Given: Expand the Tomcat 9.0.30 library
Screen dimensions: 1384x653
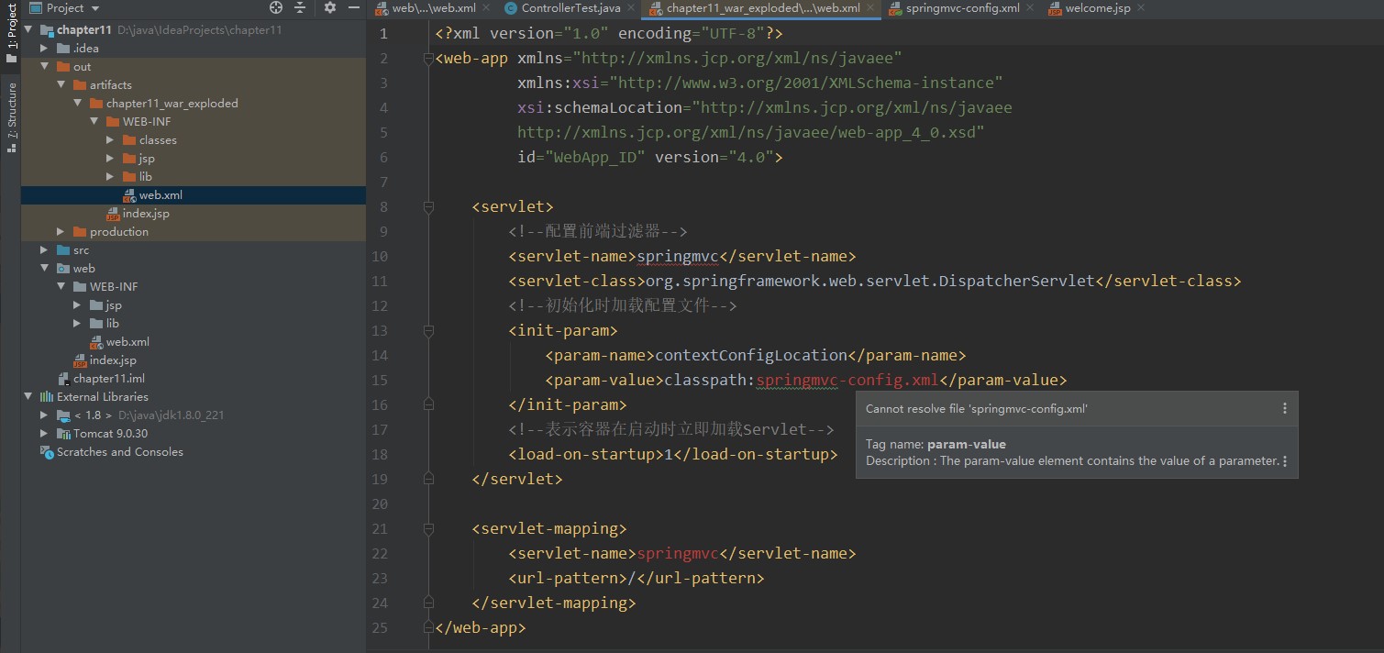Looking at the screenshot, I should [45, 434].
